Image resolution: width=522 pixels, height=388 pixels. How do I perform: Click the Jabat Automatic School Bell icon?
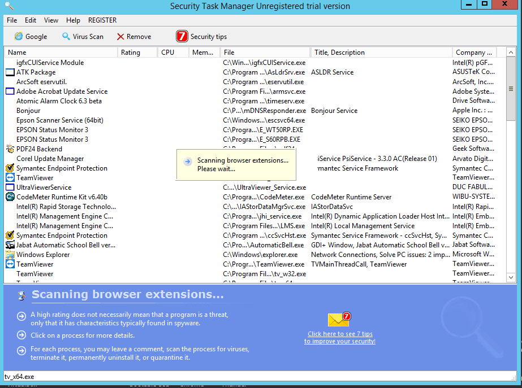click(10, 245)
